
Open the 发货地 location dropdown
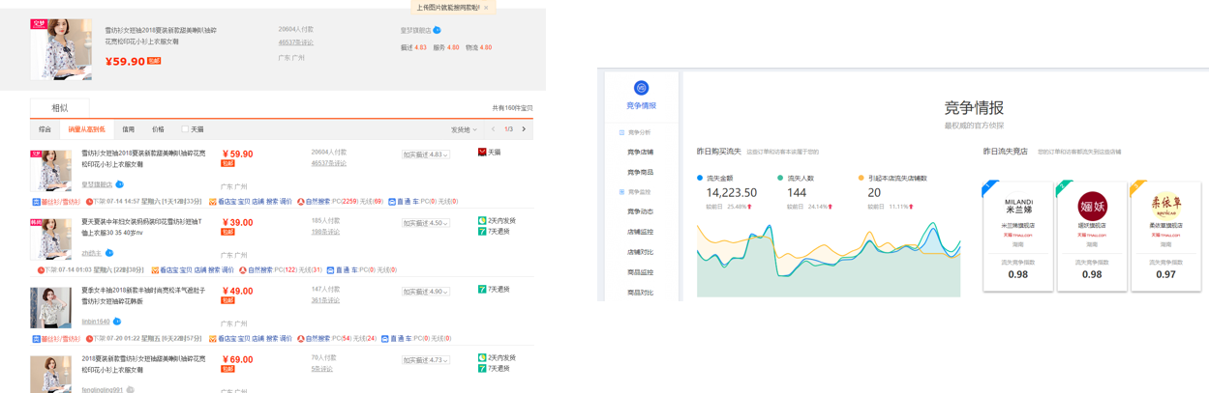coord(464,129)
